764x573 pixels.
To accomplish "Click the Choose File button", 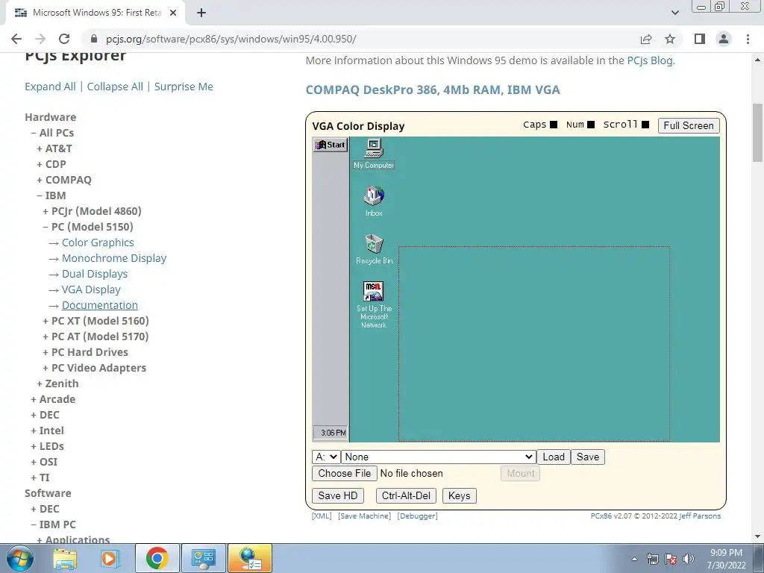I will click(x=345, y=473).
